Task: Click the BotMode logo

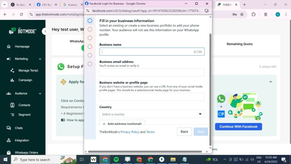Action: (x=23, y=31)
